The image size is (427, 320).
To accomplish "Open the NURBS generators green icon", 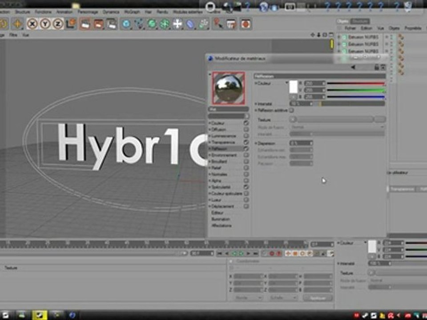I will [x=152, y=24].
